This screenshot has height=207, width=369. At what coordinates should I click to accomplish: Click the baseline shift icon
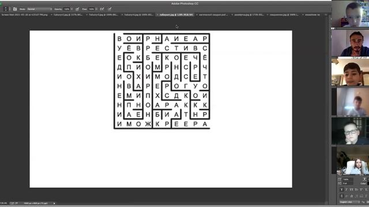[x=340, y=183]
